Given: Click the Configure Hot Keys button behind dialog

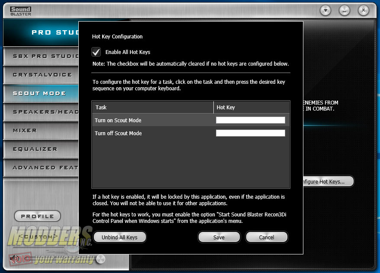Looking at the screenshot, I should pyautogui.click(x=328, y=181).
